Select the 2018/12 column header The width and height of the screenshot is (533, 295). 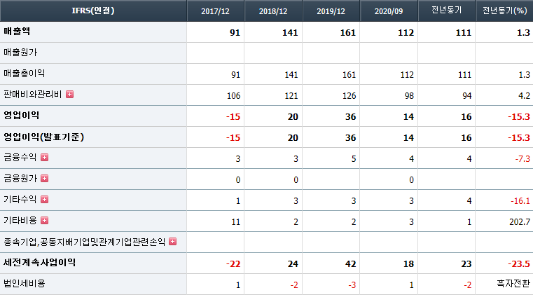(x=273, y=11)
